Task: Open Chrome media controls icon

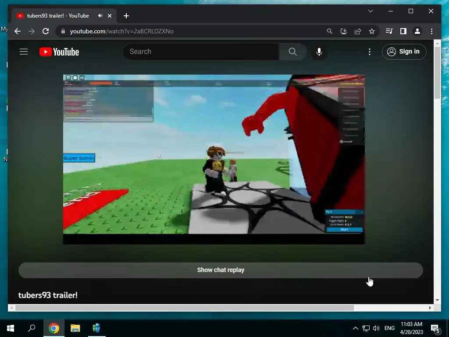Action: [389, 31]
